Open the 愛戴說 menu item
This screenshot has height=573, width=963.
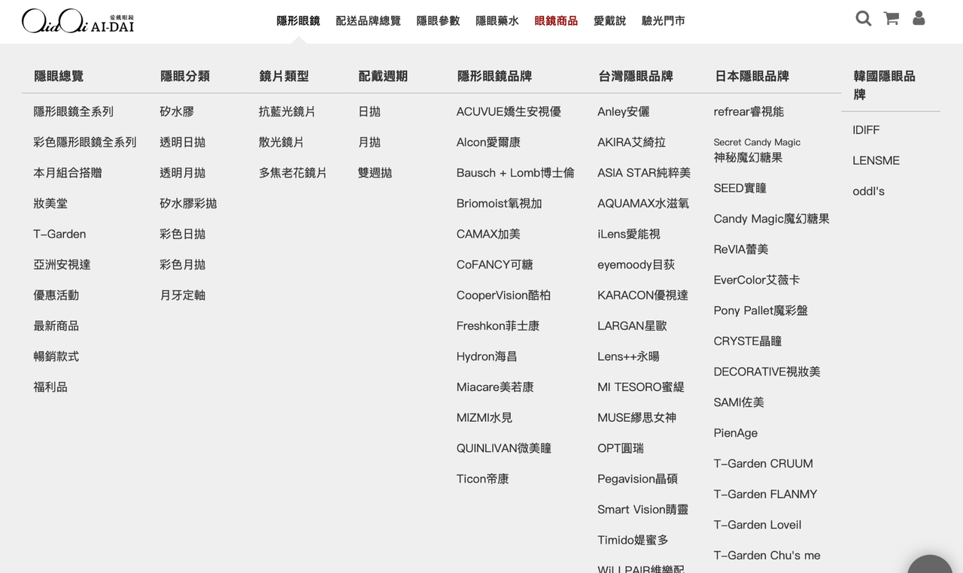[x=609, y=21]
